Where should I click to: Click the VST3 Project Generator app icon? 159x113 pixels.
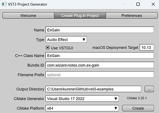coord(4,4)
